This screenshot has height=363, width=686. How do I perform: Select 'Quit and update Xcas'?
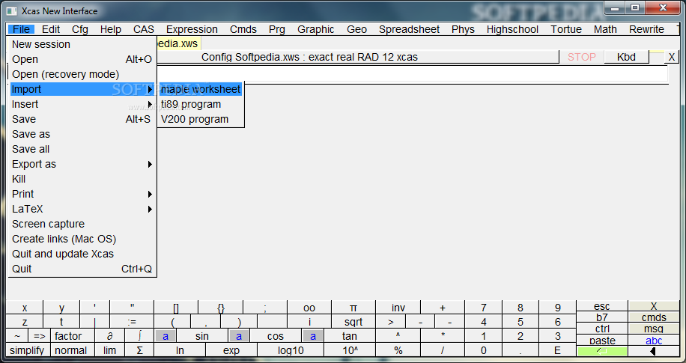(x=82, y=254)
